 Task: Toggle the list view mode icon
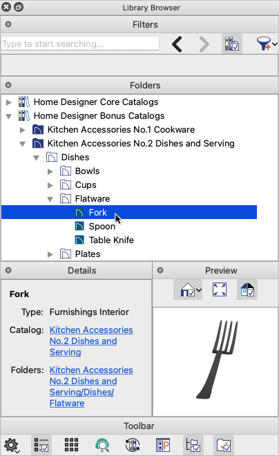coord(41,445)
